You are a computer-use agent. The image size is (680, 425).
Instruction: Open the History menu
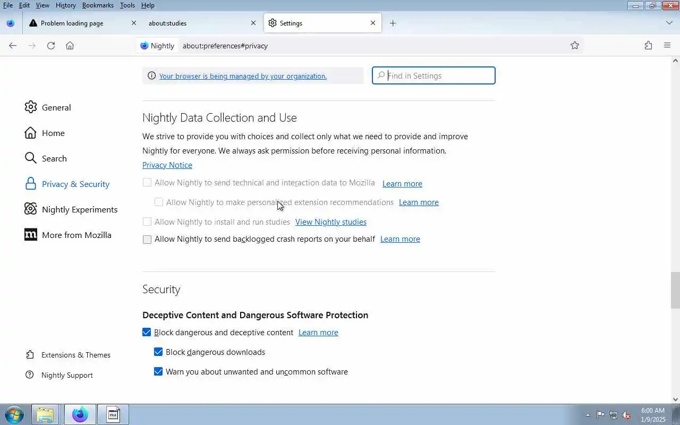tap(65, 5)
